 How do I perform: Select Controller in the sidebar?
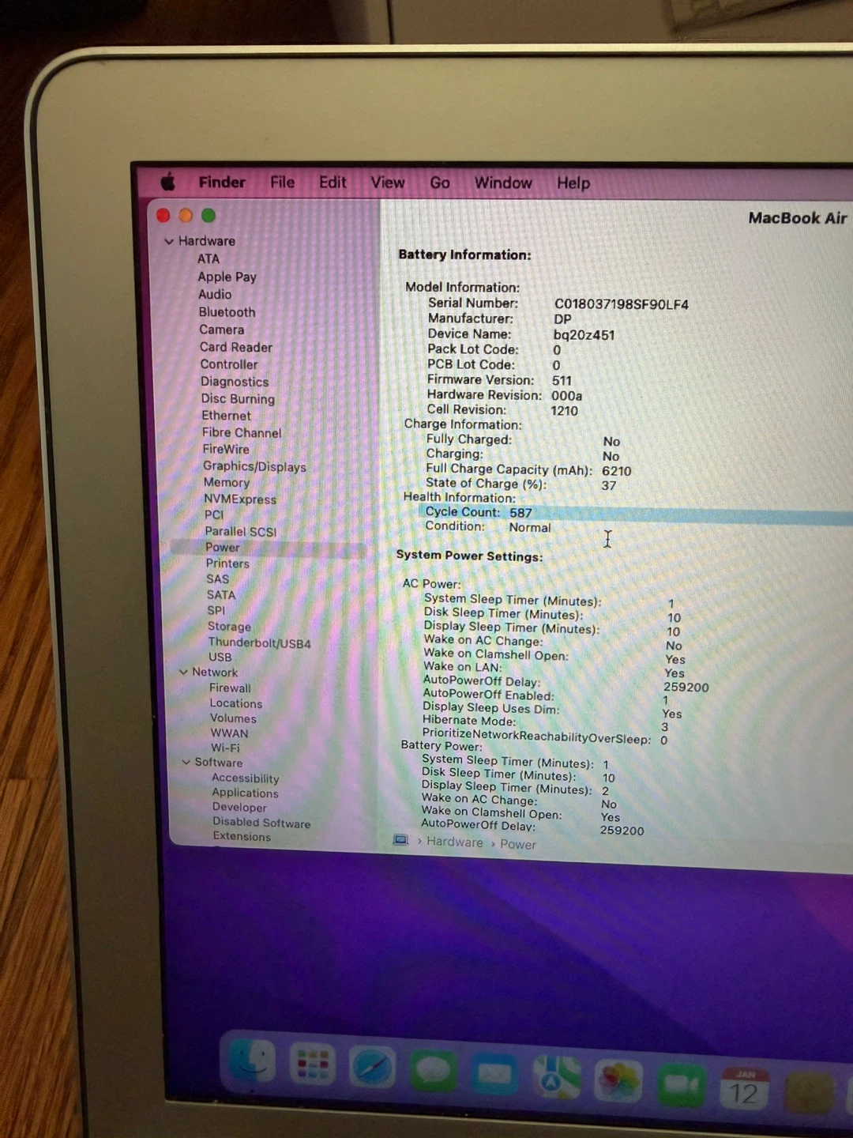pyautogui.click(x=229, y=364)
